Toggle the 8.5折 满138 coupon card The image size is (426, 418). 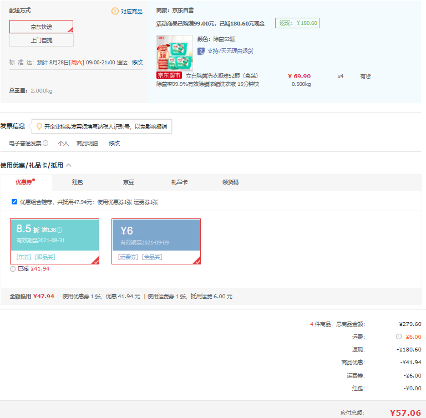54,241
